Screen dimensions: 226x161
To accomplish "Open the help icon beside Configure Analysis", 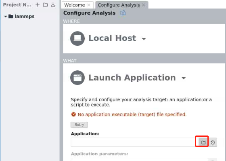I will tap(123, 13).
